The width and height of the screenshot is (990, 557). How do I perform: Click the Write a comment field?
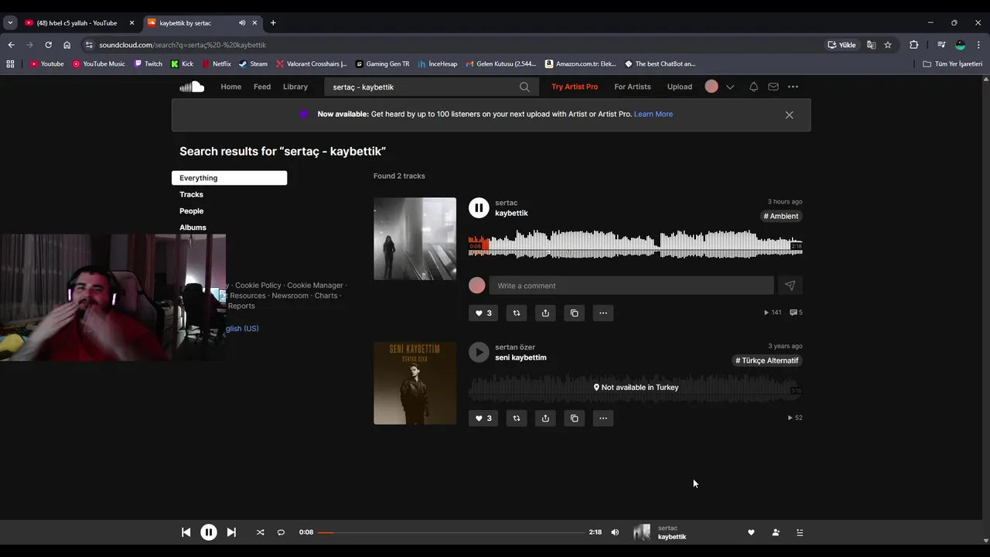click(631, 285)
